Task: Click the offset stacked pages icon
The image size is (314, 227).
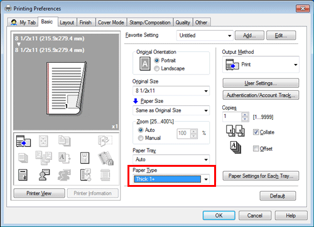Action: [235, 147]
